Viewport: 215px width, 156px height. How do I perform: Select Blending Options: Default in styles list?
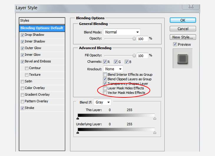coord(42,28)
